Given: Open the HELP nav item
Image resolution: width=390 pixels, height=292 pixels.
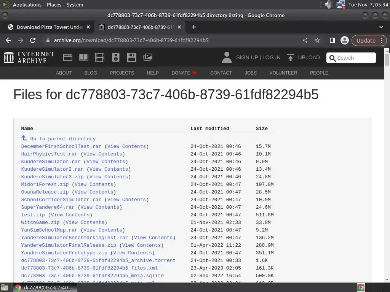Looking at the screenshot, I should [153, 73].
